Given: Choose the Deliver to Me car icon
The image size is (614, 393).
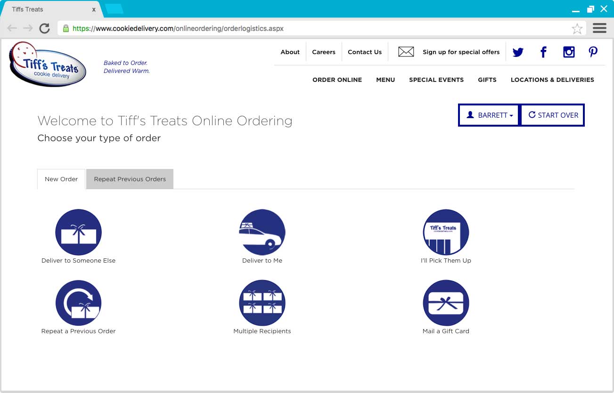Looking at the screenshot, I should click(262, 233).
